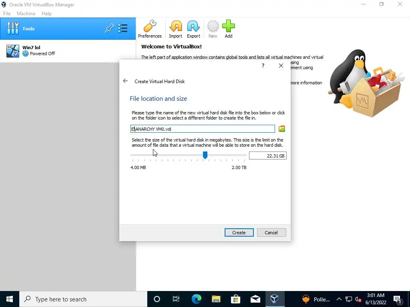This screenshot has width=410, height=307.
Task: Click the Cortana circle icon on taskbar
Action: click(157, 299)
